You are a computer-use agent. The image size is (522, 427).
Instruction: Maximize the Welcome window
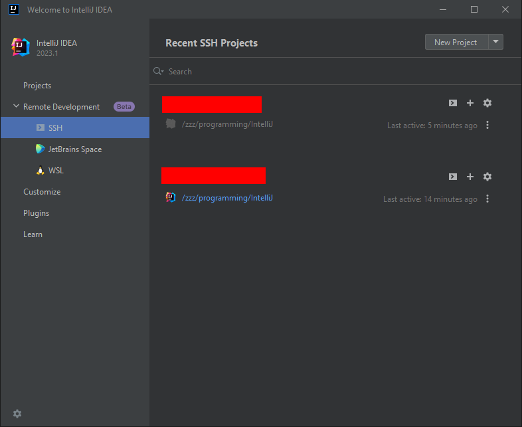(x=474, y=9)
